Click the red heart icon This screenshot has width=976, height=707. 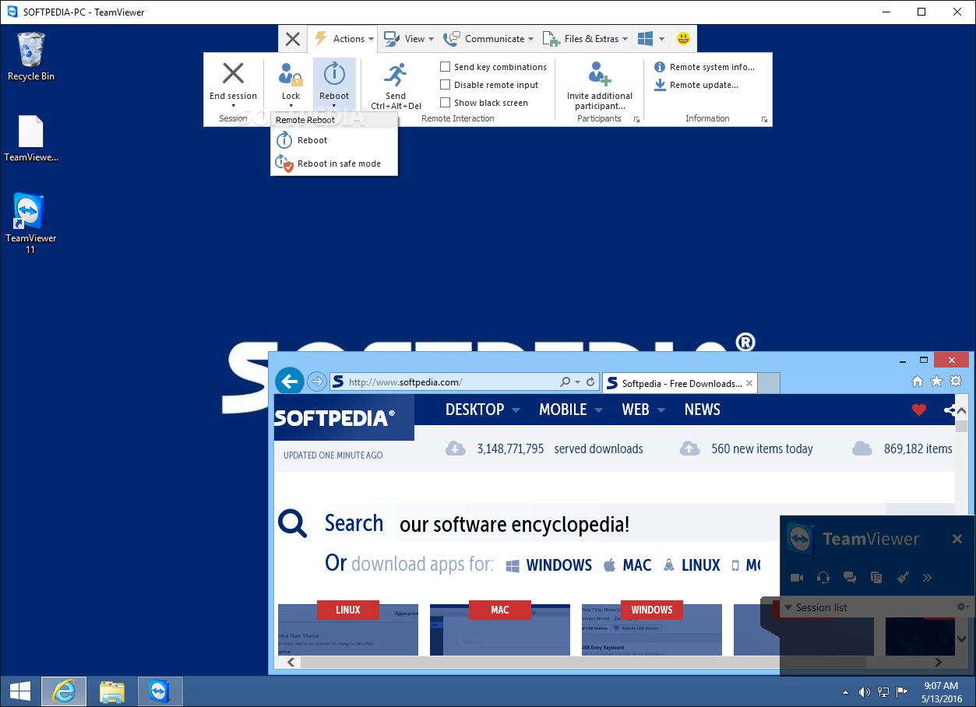[919, 410]
